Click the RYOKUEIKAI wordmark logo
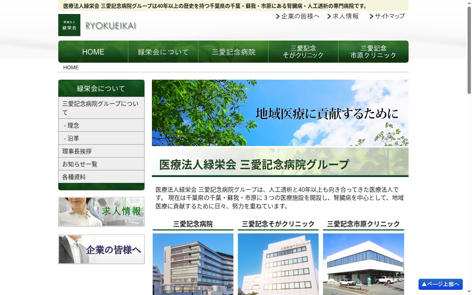 point(111,26)
